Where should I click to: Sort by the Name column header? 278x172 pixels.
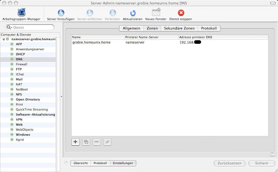point(98,37)
